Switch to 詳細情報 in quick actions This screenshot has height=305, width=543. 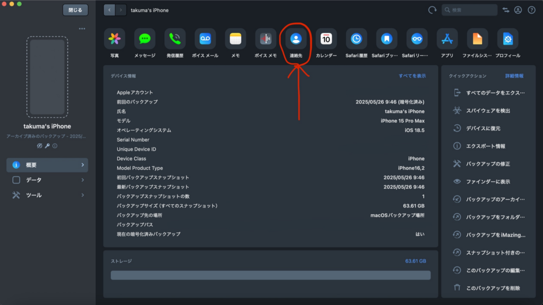[514, 76]
